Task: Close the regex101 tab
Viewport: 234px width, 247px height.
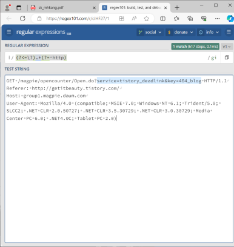Action: [x=165, y=8]
